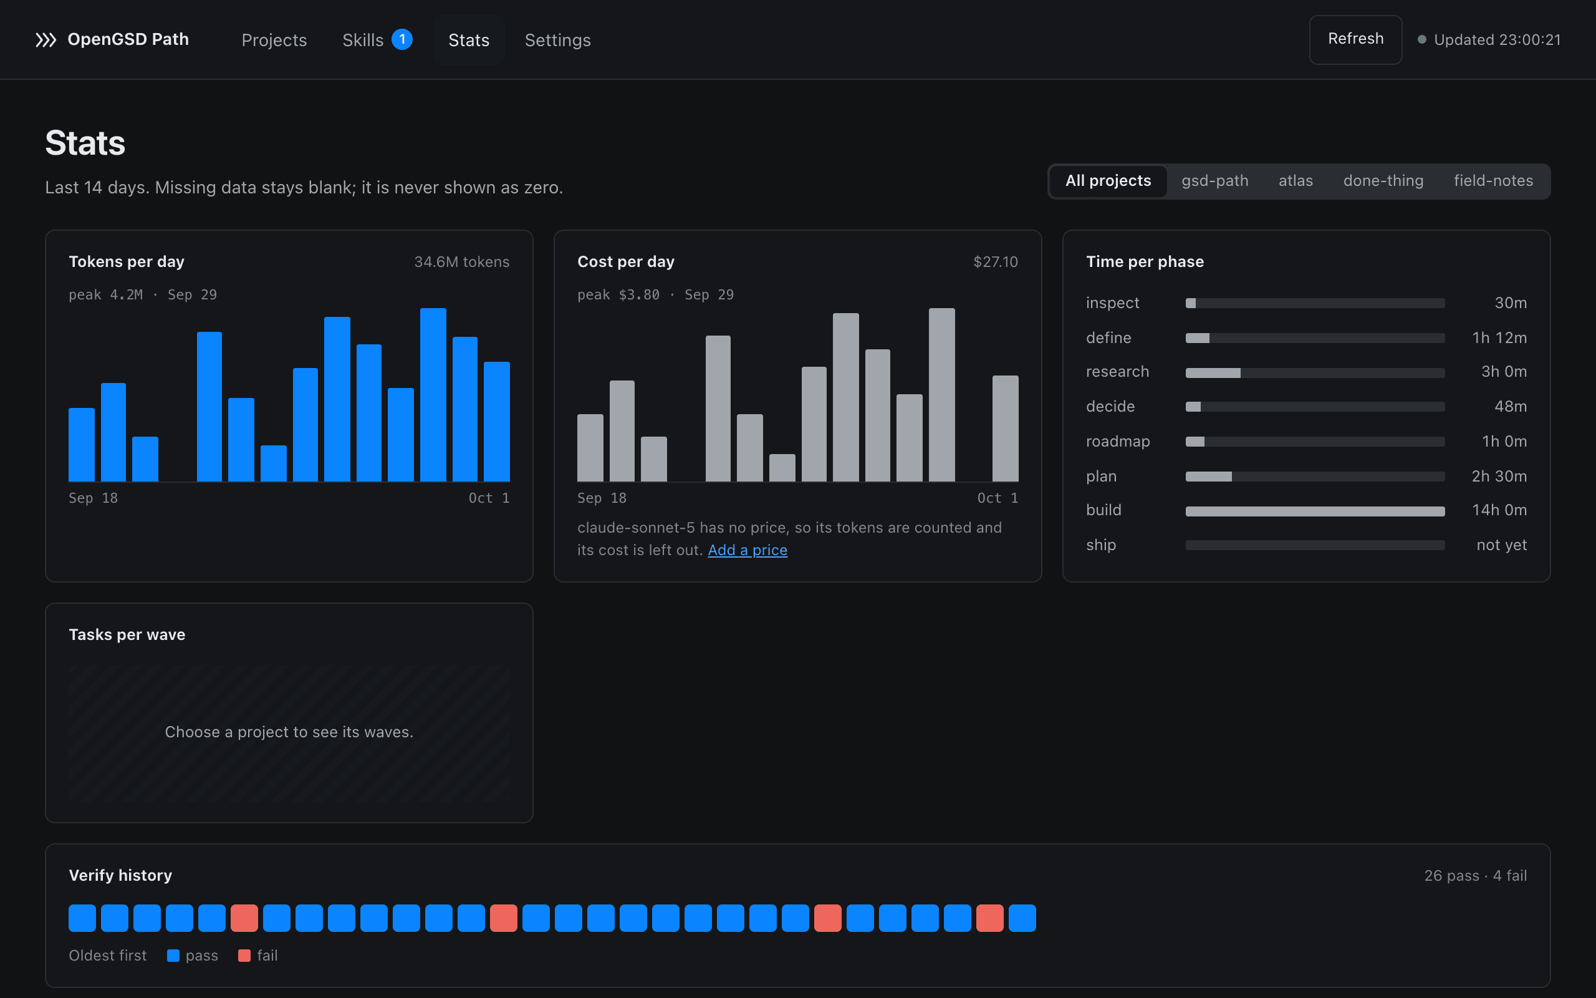Click the "Updated 23:00:21" timestamp
This screenshot has width=1596, height=998.
point(1497,39)
